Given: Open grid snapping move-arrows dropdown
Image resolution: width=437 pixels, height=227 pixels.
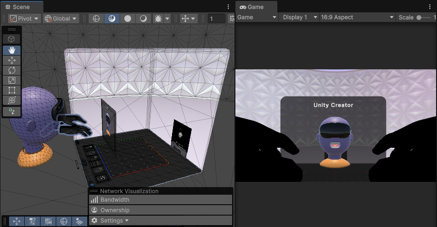Looking at the screenshot, I should pos(189,19).
